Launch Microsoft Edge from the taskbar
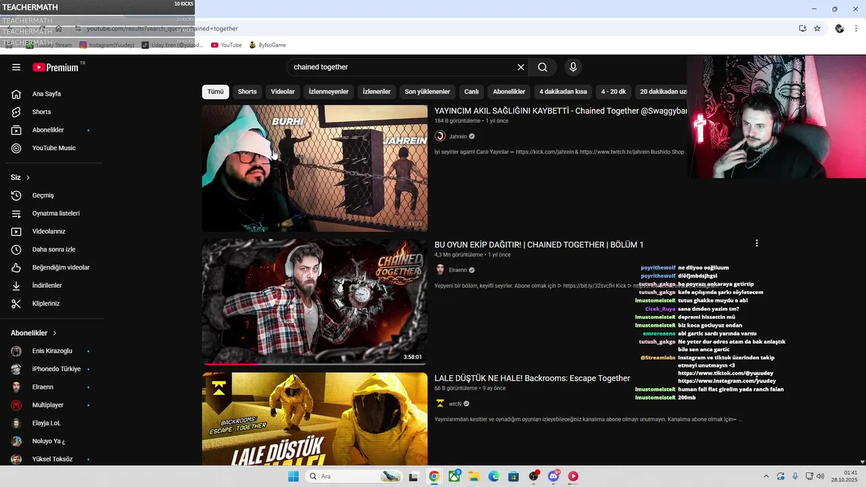Image resolution: width=866 pixels, height=487 pixels. (494, 476)
